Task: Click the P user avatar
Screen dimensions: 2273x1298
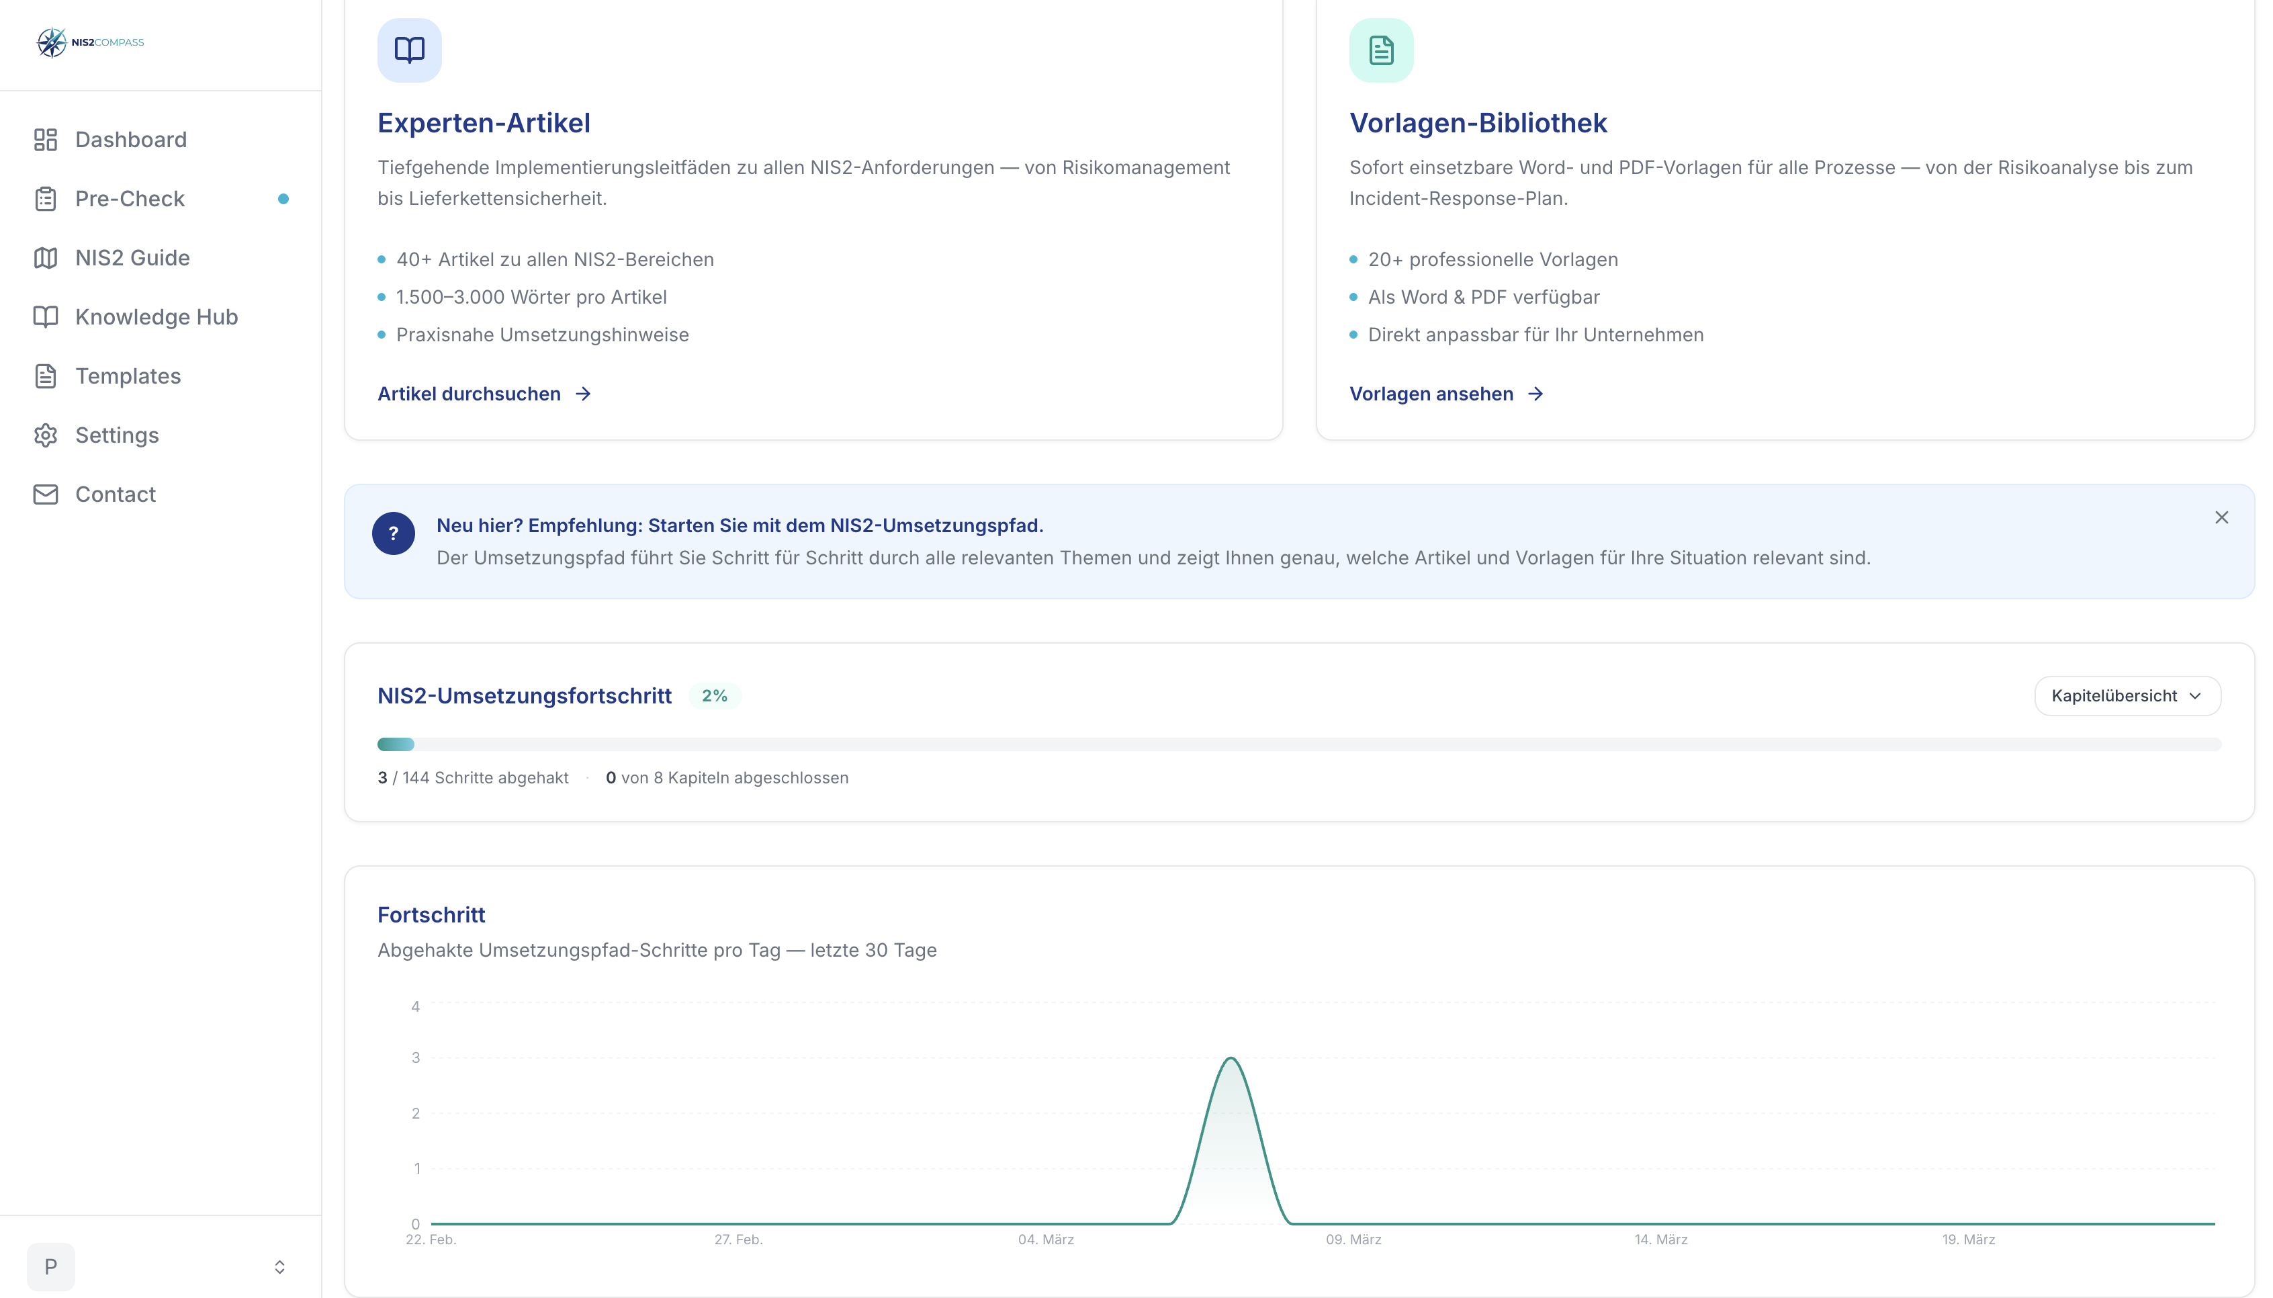Action: point(51,1267)
